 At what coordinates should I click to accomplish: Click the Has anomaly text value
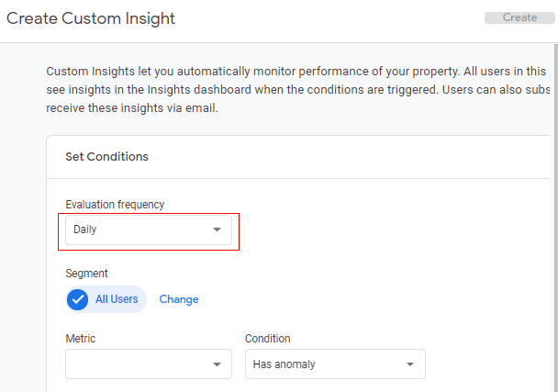[x=285, y=364]
